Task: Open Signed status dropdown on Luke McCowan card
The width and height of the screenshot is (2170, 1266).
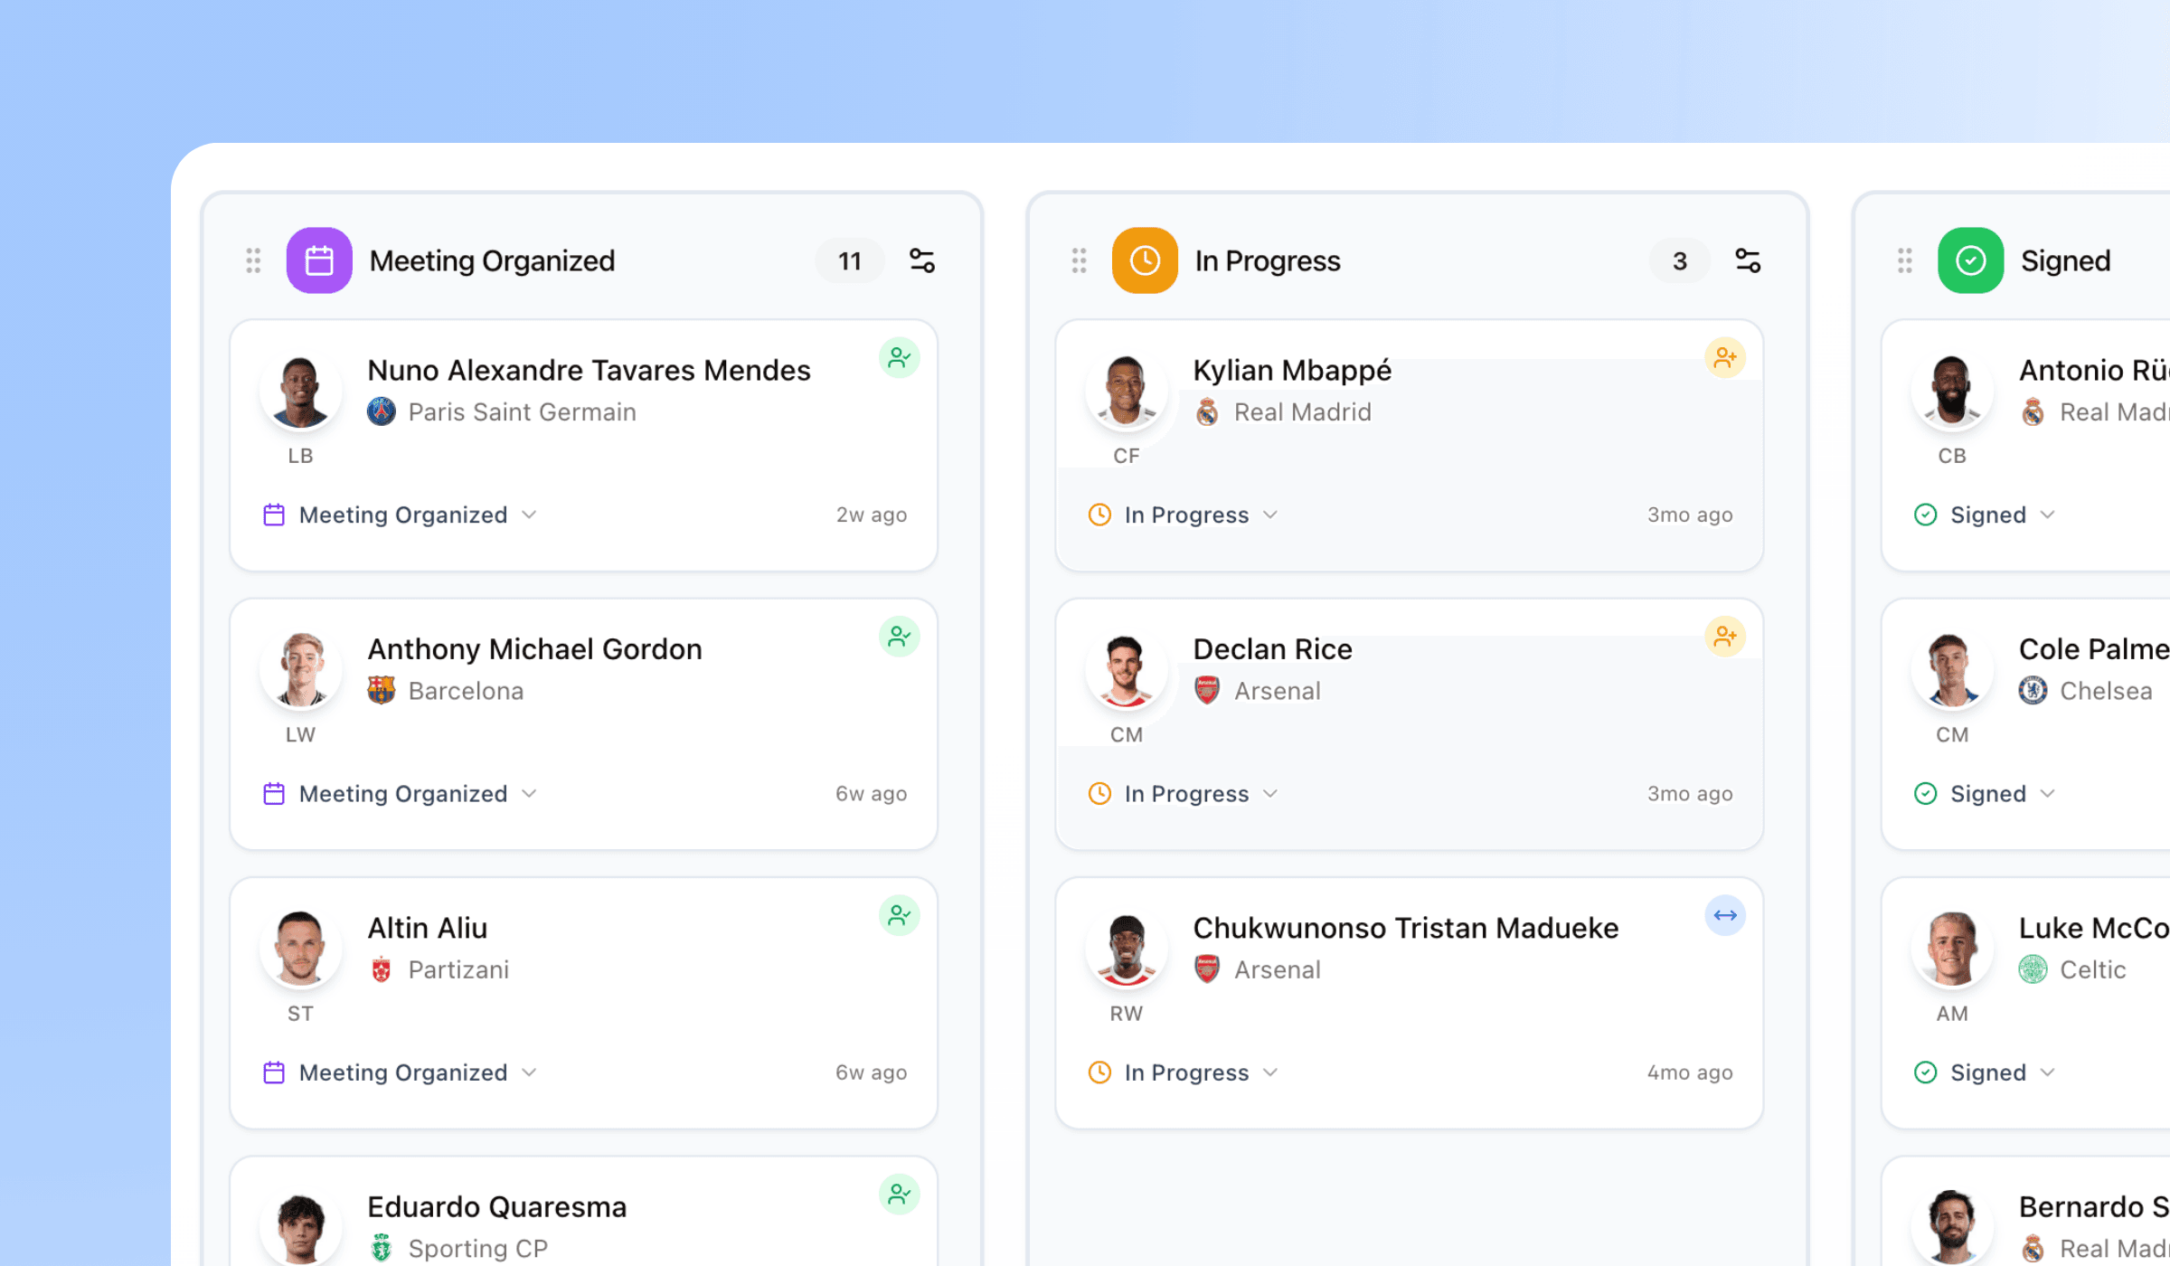Action: pos(1986,1072)
